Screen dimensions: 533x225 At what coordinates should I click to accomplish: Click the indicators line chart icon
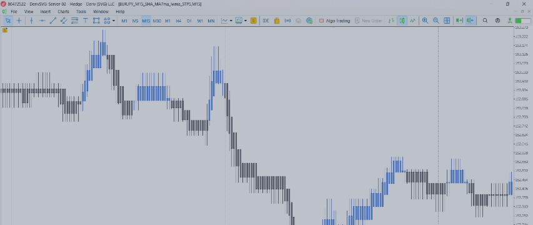(224, 21)
